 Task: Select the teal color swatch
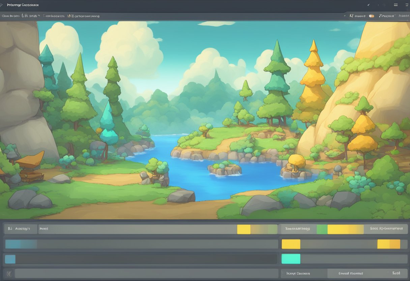point(291,259)
